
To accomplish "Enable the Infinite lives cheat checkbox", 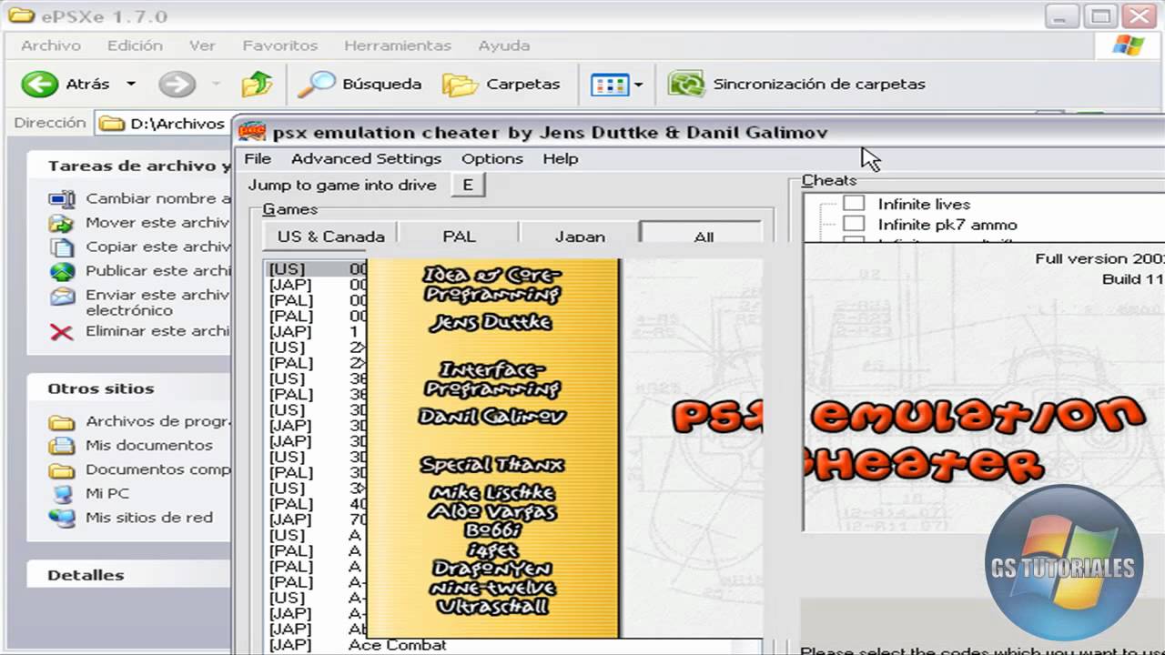I will pyautogui.click(x=854, y=204).
